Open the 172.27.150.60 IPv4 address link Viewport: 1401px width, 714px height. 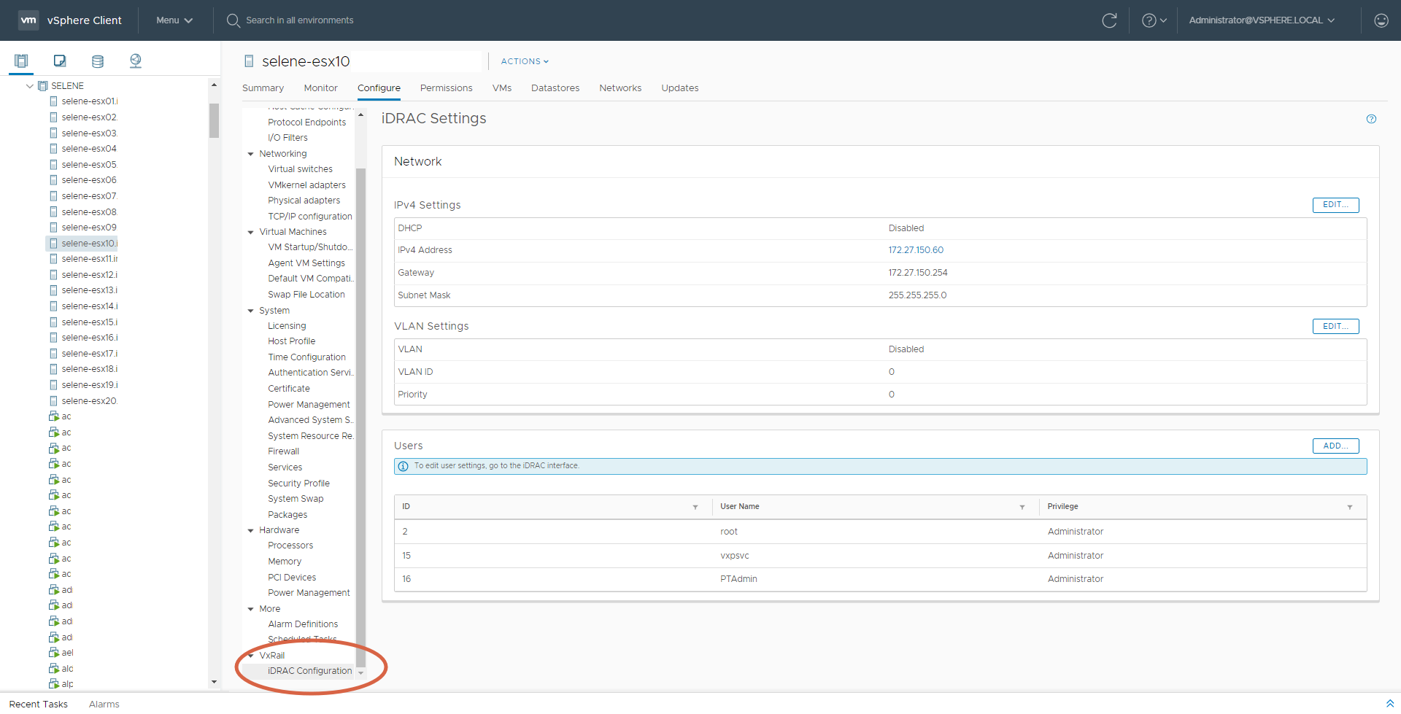point(916,250)
